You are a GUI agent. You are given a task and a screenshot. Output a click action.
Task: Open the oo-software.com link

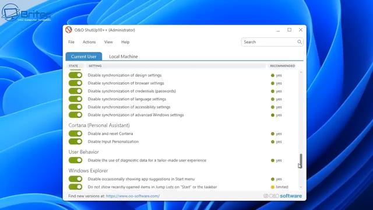coord(133,196)
